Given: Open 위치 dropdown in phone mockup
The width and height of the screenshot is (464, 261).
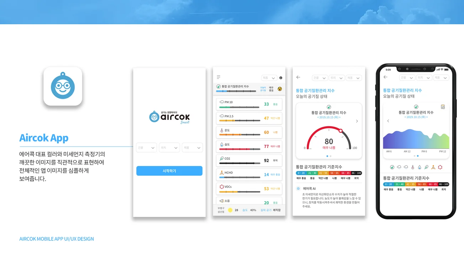Looking at the screenshot, I should [423, 78].
